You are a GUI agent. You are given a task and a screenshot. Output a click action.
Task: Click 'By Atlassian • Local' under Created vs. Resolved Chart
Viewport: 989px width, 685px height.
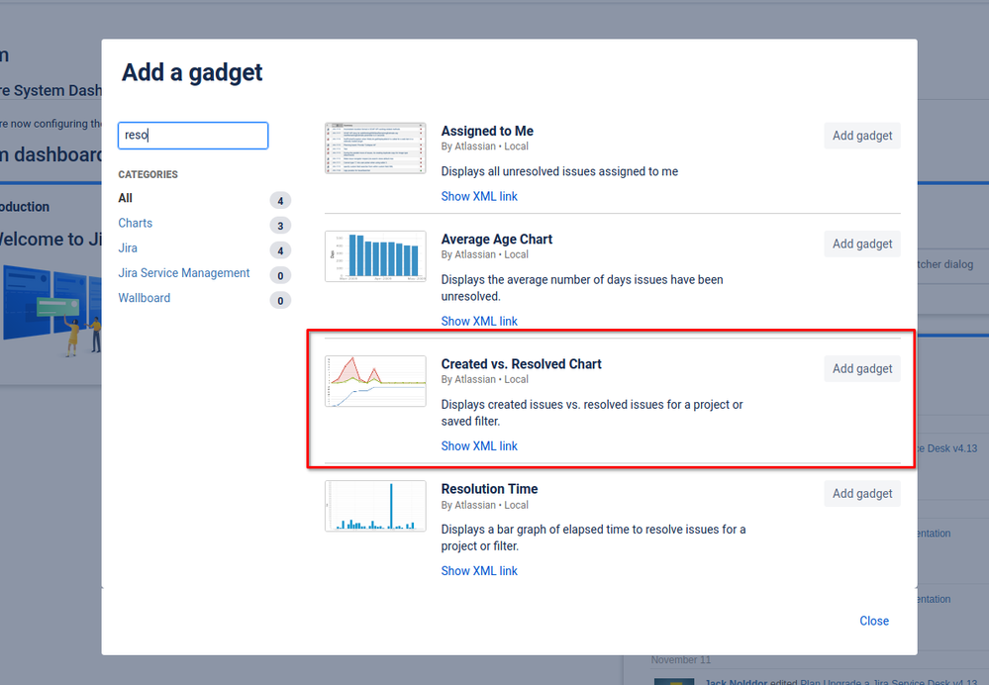(x=484, y=379)
